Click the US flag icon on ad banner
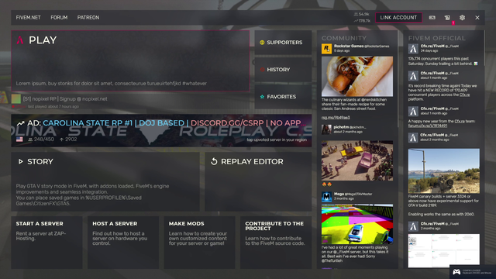This screenshot has width=496, height=279. click(19, 139)
